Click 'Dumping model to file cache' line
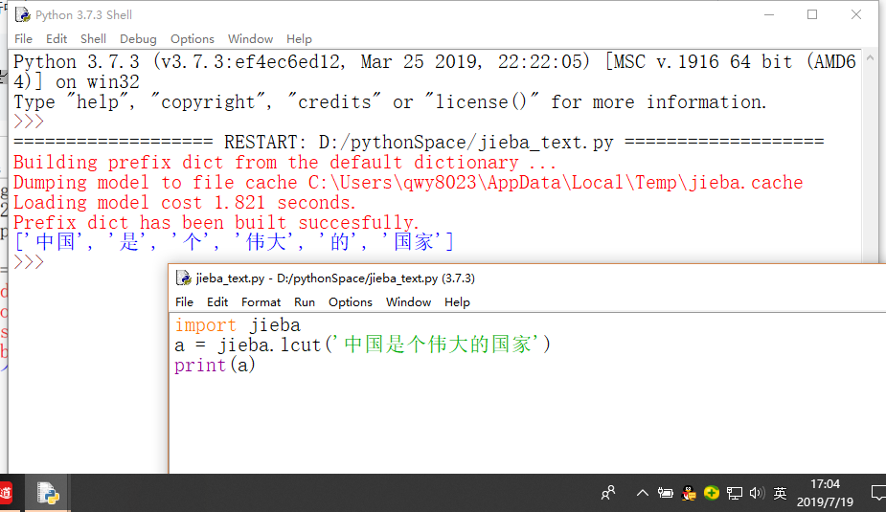This screenshot has height=512, width=886. (408, 183)
